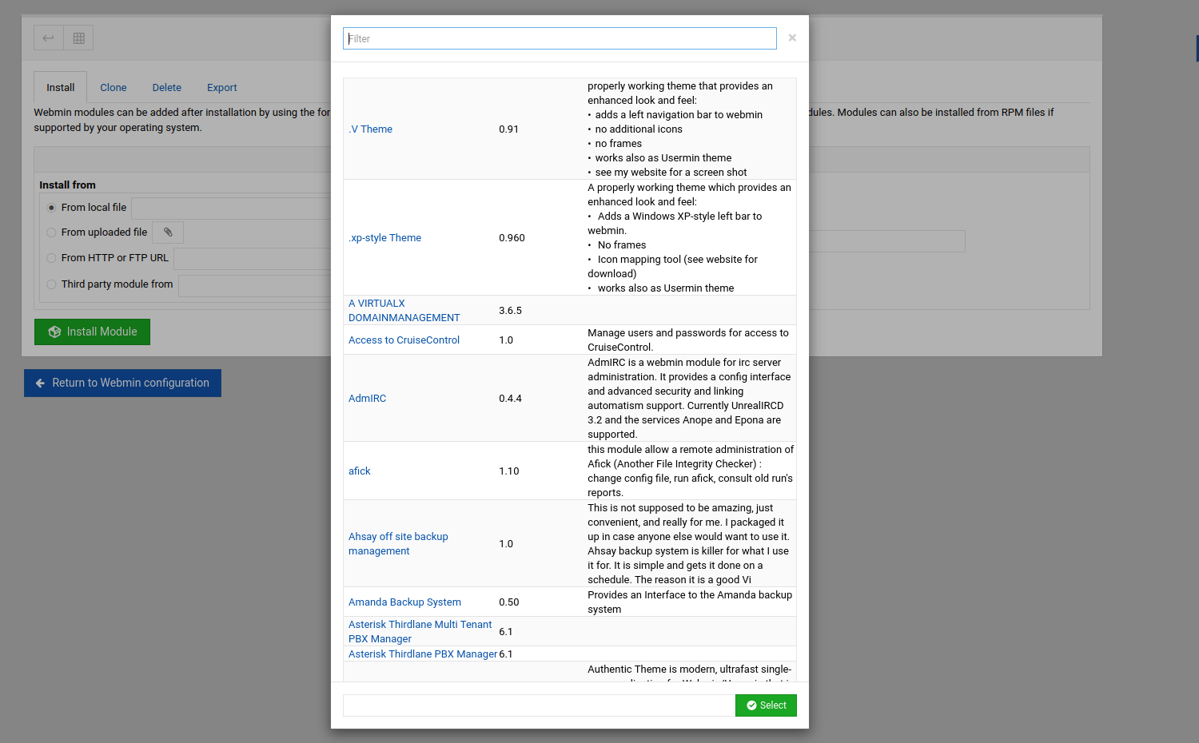The height and width of the screenshot is (743, 1199).
Task: Pick the AdmIRC module link
Action: [368, 399]
